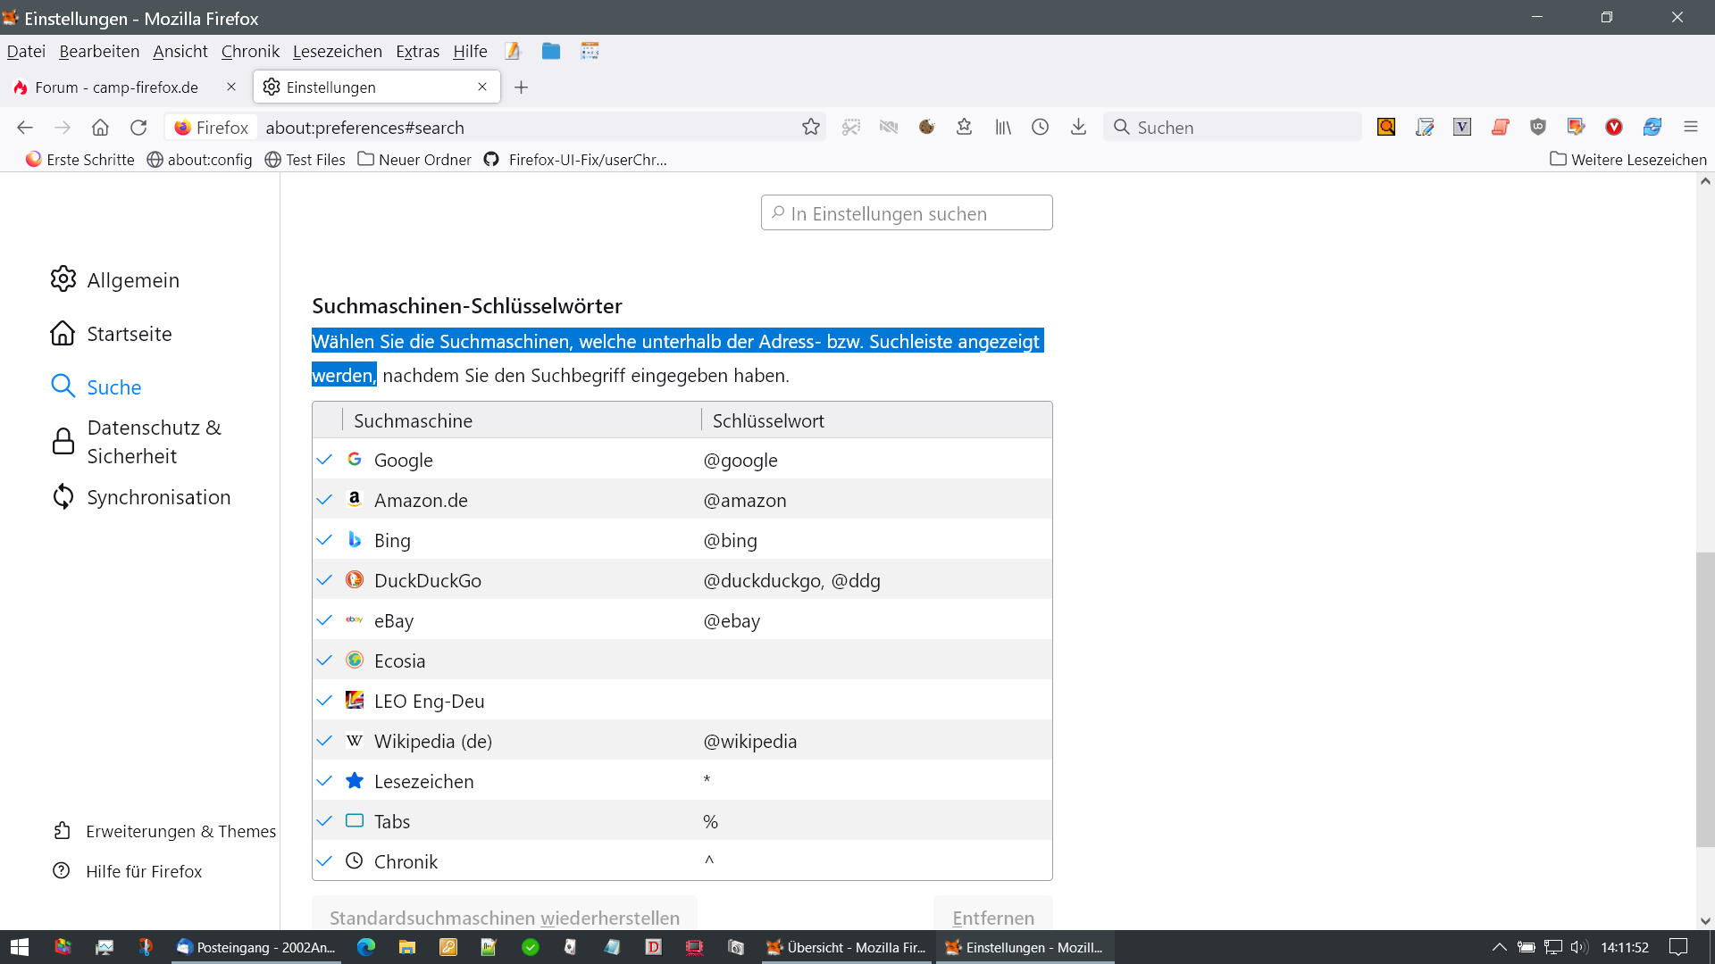Click the In Einstellungen suchen field

(x=907, y=213)
